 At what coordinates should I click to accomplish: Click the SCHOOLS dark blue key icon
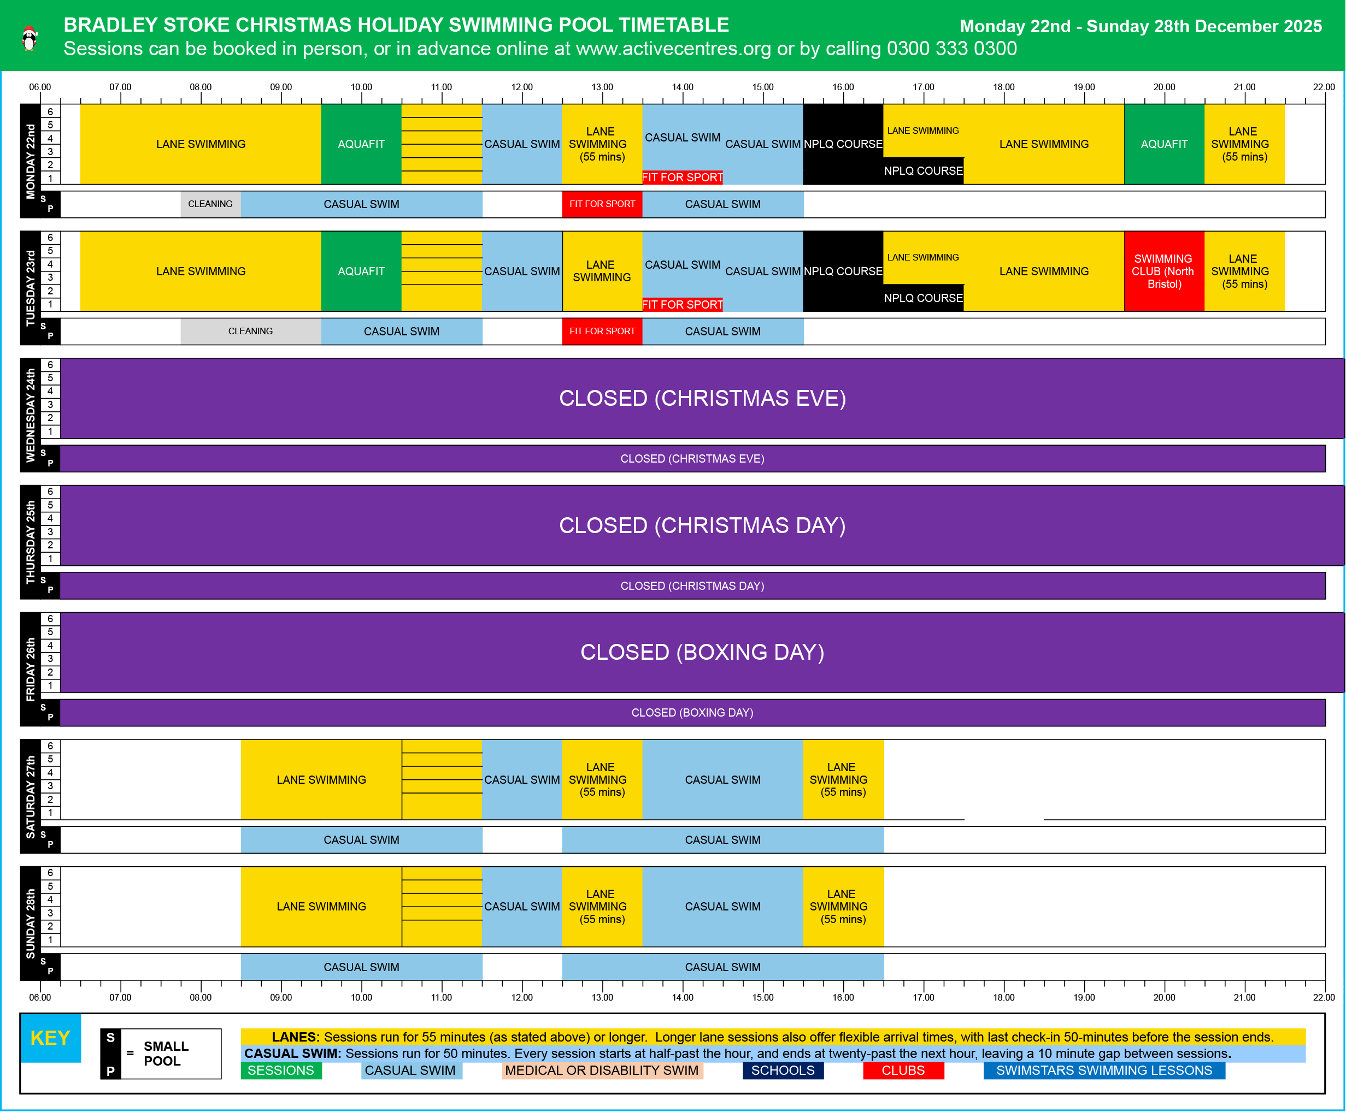click(x=783, y=1070)
